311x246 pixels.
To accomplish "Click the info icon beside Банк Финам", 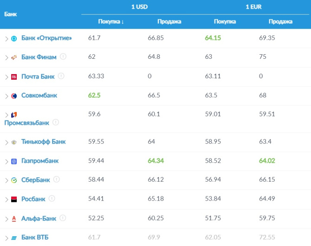I will [63, 57].
